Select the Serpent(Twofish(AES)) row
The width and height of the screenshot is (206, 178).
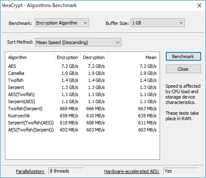click(x=82, y=123)
